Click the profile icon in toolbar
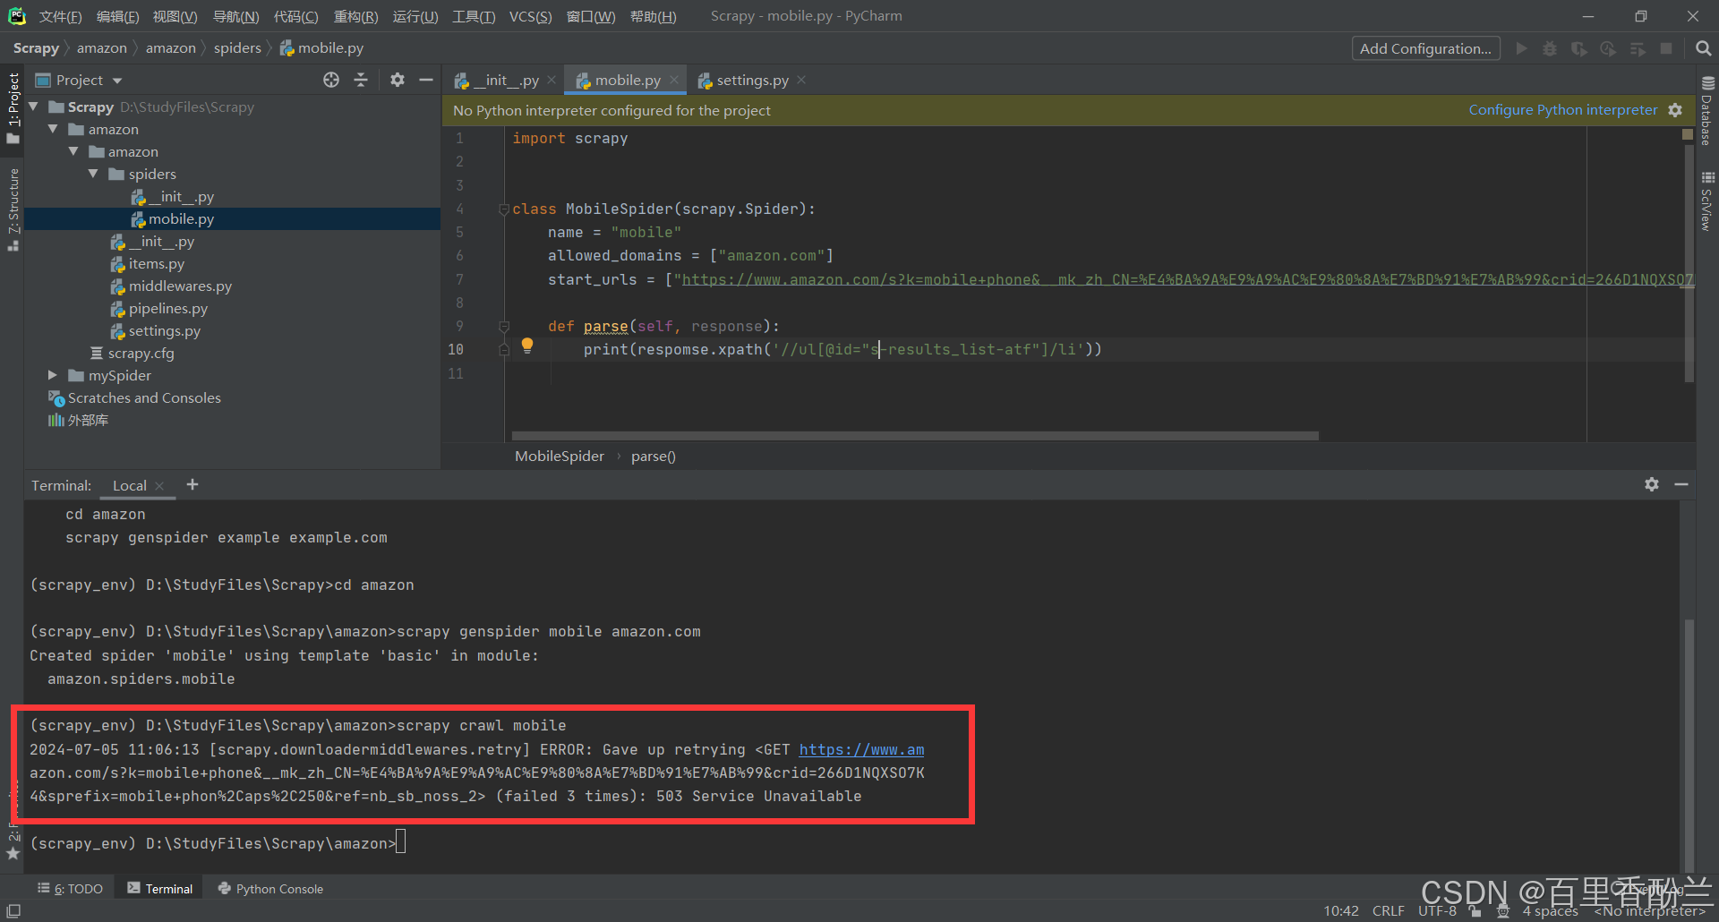 pos(1608,48)
